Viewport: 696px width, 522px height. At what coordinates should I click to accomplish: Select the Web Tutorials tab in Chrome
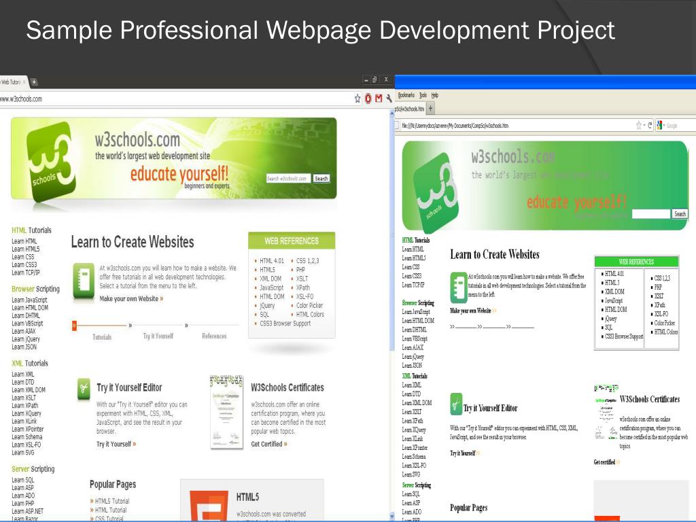[x=12, y=82]
